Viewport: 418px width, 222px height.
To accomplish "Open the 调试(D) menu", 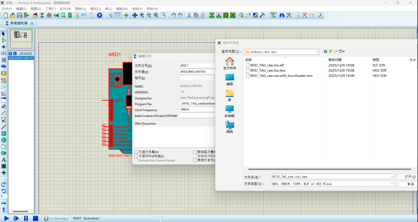I will (x=95, y=9).
